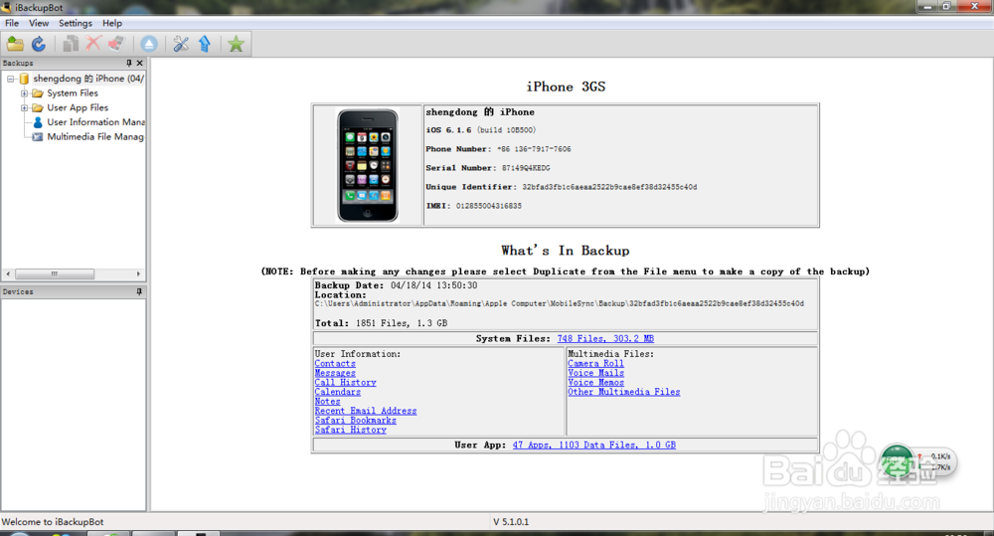Click the green star toolbar icon
This screenshot has width=994, height=536.
[x=236, y=44]
